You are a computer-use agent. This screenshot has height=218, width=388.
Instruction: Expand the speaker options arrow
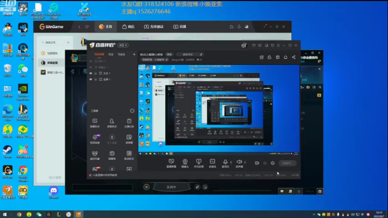coord(245,162)
